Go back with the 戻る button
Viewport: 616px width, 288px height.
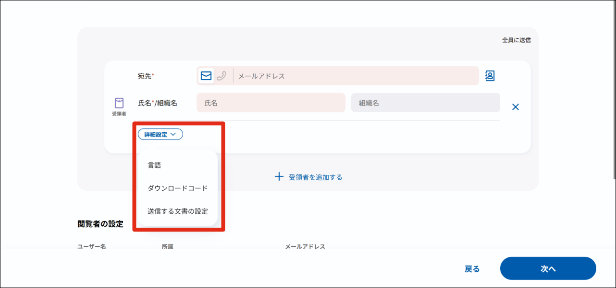pos(472,269)
